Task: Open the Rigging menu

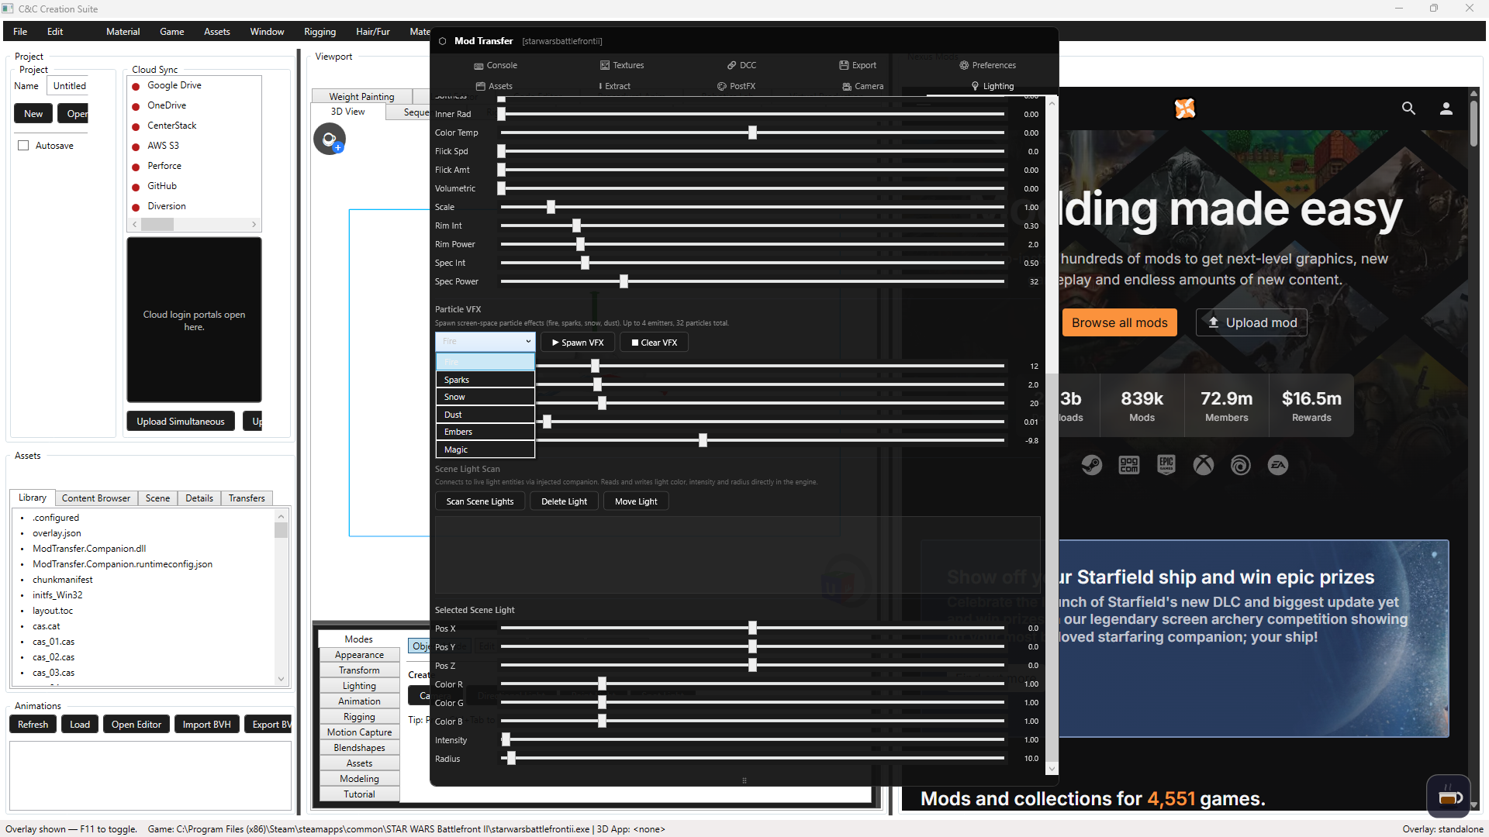Action: click(320, 32)
